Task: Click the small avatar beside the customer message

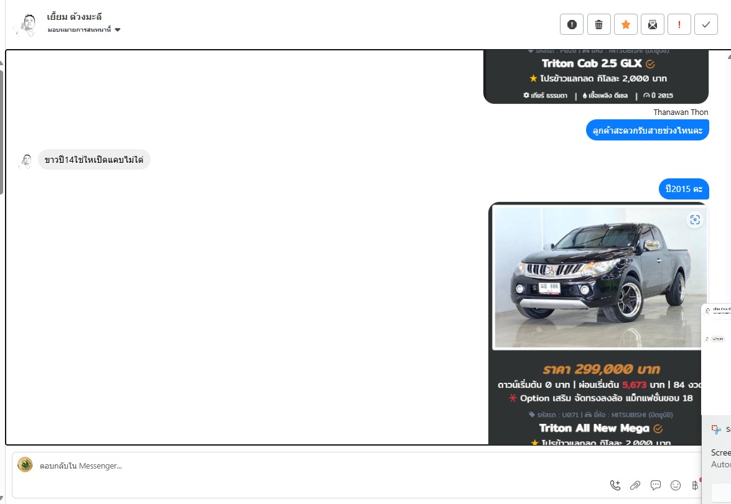Action: pyautogui.click(x=25, y=161)
